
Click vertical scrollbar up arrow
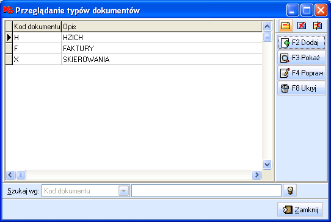click(x=267, y=27)
